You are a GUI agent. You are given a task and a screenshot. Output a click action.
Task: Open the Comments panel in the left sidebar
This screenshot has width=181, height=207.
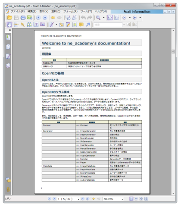[8, 180]
